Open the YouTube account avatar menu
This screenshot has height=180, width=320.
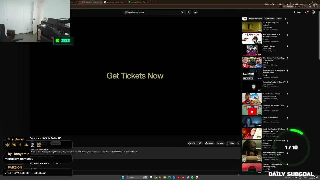pos(313,12)
